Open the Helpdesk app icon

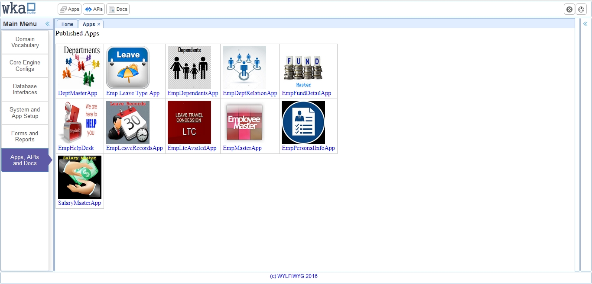(80, 122)
